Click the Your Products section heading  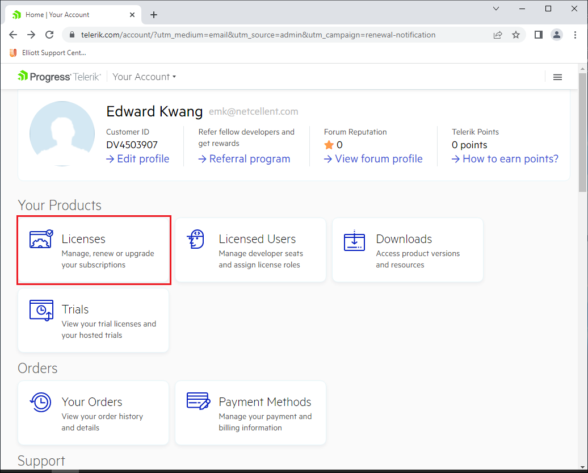pos(60,205)
